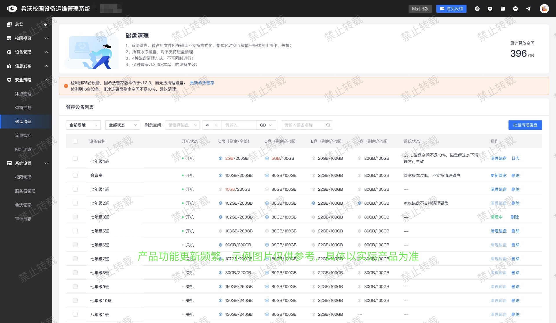
Task: Click the D盘 snowflake icon for 七年级6班
Action: [x=267, y=245]
